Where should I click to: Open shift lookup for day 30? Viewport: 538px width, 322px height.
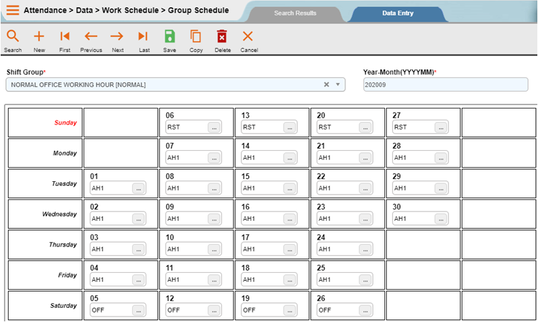click(441, 218)
